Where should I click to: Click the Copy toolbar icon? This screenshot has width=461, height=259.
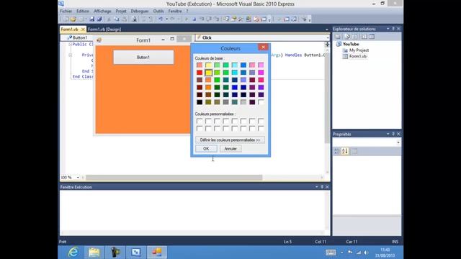117,19
